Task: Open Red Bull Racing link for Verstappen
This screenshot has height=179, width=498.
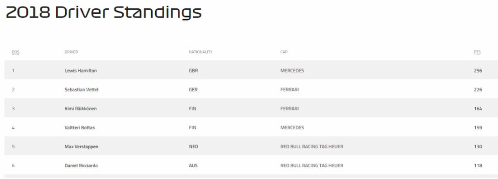Action: [x=312, y=147]
